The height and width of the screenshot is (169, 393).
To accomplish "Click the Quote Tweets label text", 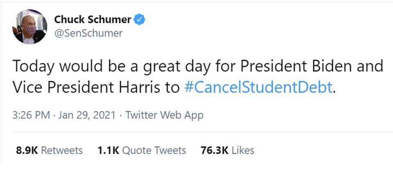I will [x=154, y=151].
